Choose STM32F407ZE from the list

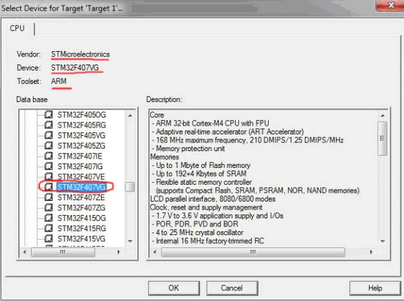pyautogui.click(x=81, y=197)
